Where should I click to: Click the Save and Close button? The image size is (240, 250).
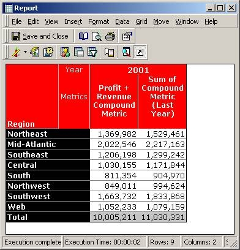(40, 36)
